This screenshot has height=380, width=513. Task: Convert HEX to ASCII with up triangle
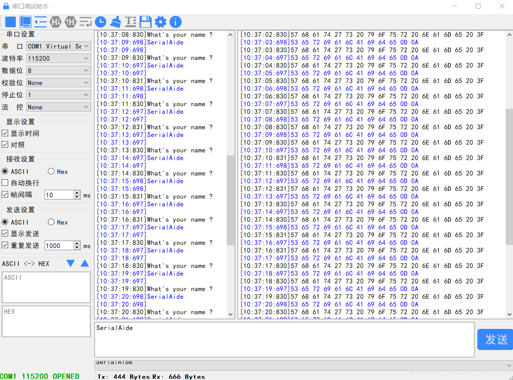tap(85, 263)
